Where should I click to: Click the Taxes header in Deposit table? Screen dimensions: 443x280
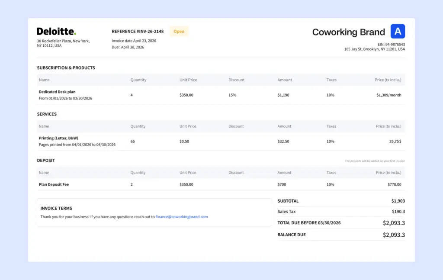click(331, 173)
